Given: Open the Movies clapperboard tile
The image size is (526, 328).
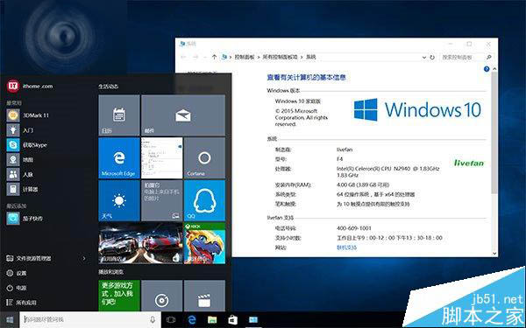Looking at the screenshot, I should 204,296.
